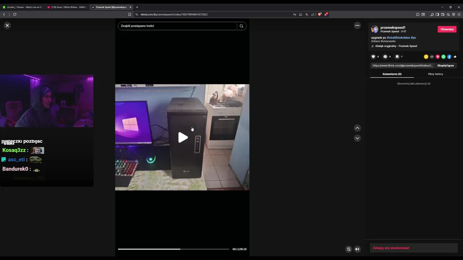Reload the page with refresh icon
Screen dimensions: 463x260
(15, 14)
